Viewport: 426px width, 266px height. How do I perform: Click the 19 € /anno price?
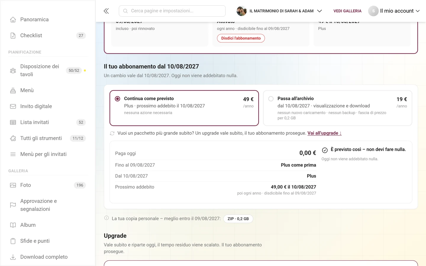tap(402, 102)
